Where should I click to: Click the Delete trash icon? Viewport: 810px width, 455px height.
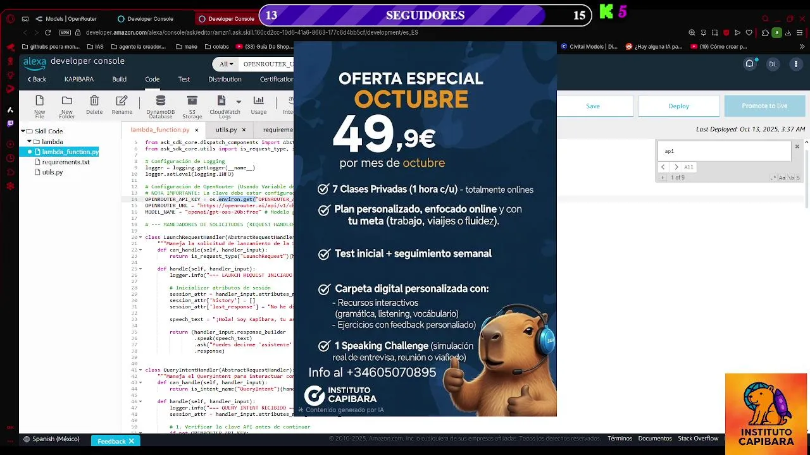[94, 101]
